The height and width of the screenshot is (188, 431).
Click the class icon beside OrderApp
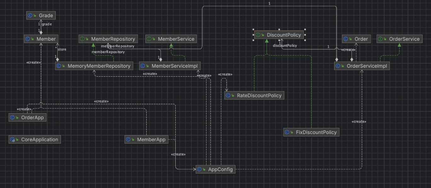(x=12, y=118)
